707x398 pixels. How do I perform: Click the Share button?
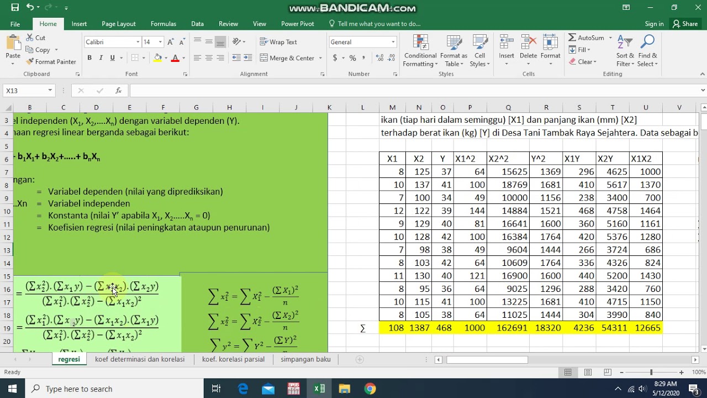tap(685, 24)
